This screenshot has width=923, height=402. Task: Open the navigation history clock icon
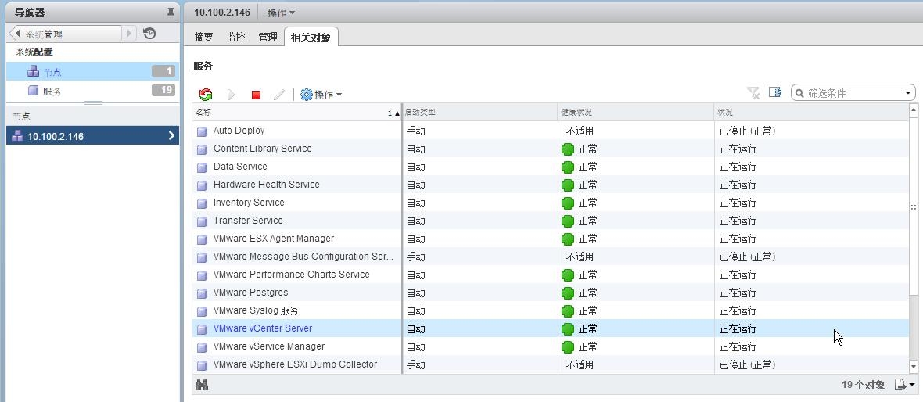[x=149, y=34]
